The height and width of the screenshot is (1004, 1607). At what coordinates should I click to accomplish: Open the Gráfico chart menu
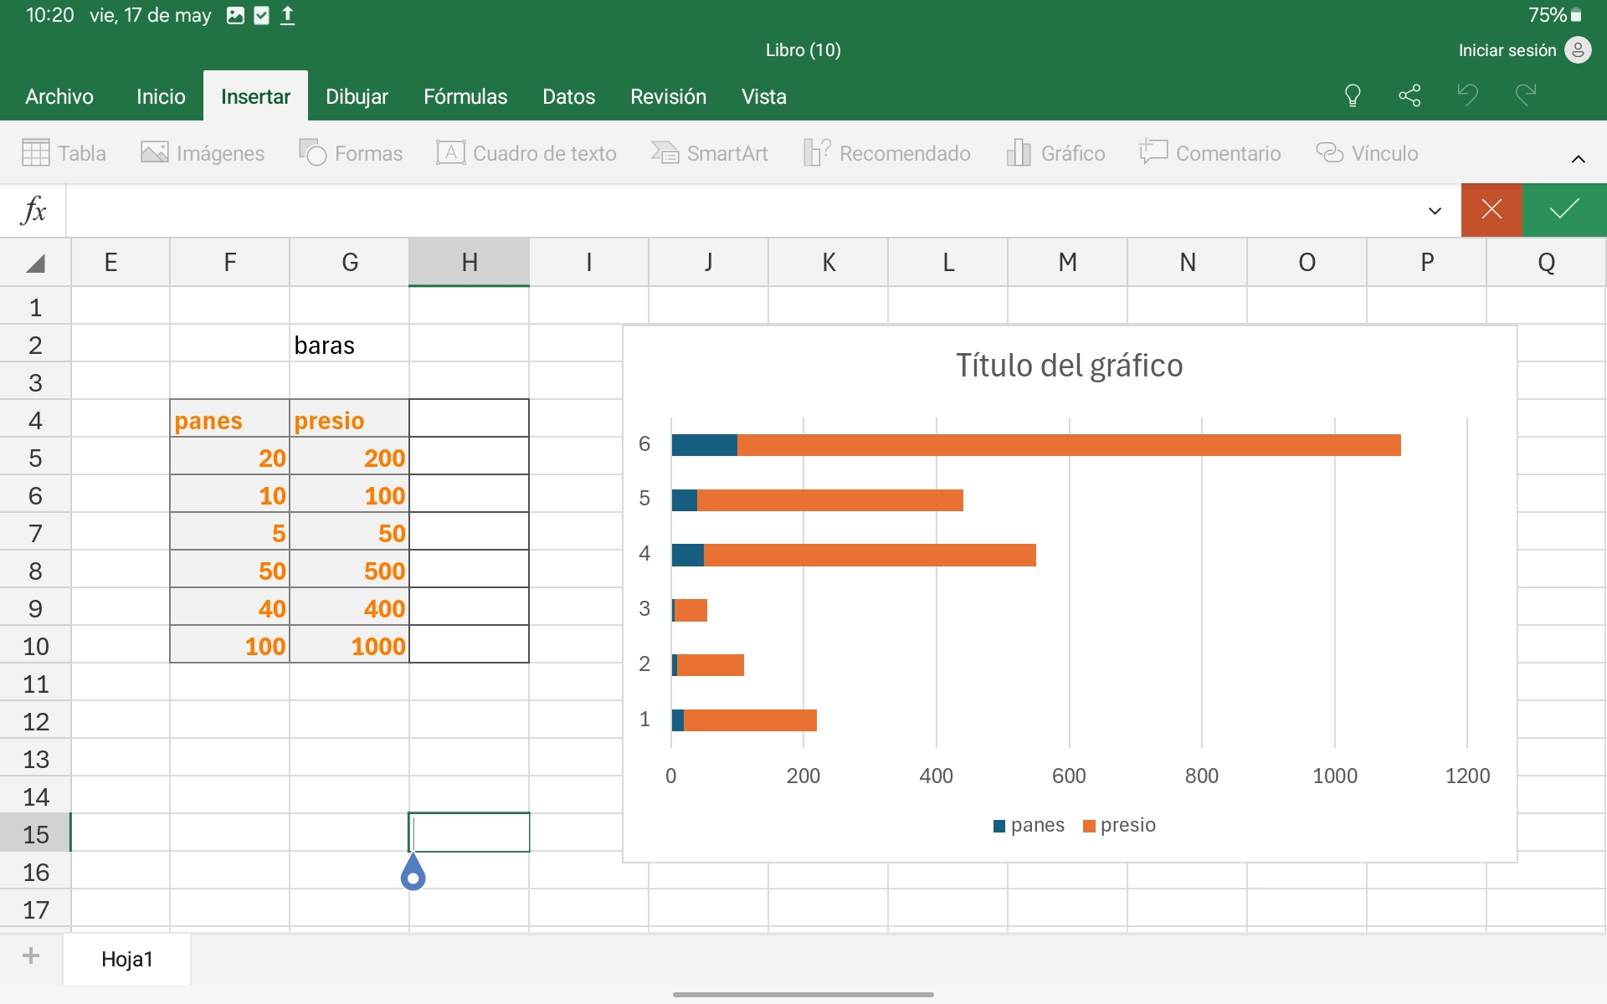1055,153
